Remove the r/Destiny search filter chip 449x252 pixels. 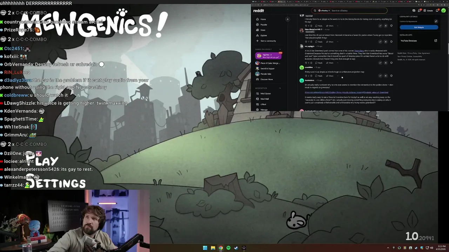329,10
